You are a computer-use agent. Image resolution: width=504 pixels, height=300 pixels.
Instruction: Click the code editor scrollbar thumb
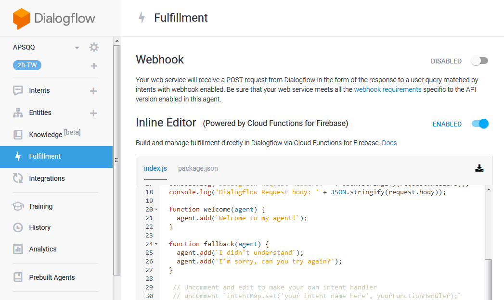coord(488,279)
